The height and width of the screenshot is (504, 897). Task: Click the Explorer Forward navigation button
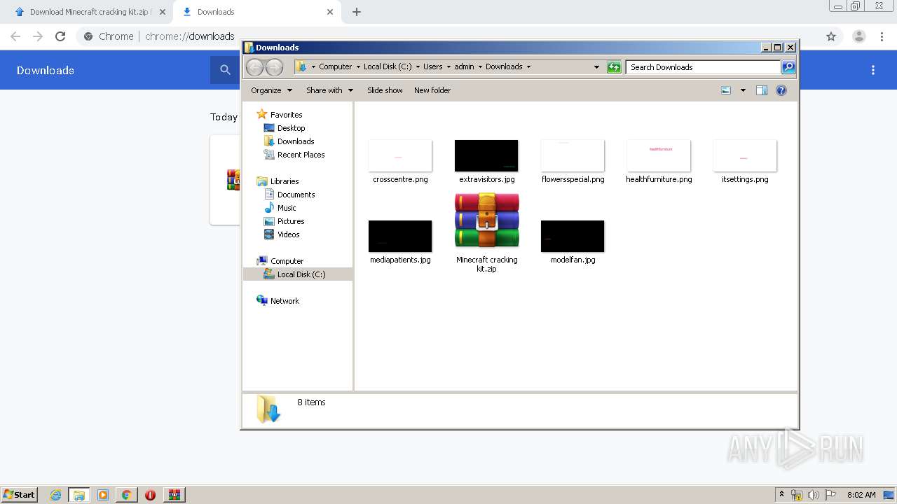(274, 67)
